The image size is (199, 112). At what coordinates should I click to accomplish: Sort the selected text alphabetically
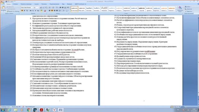point(65,7)
